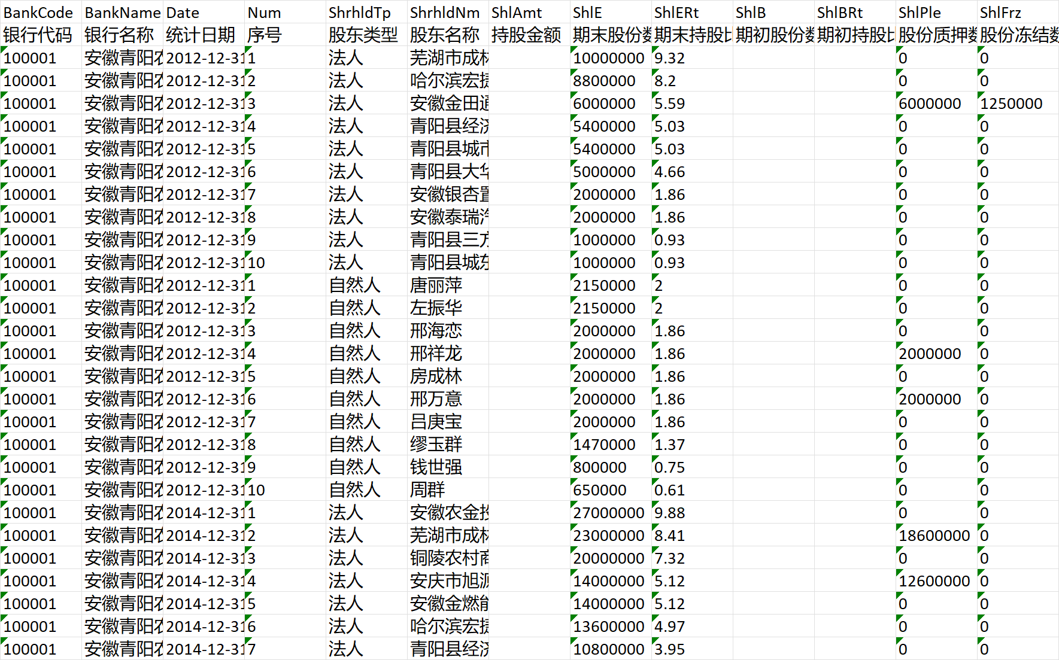Click the Num header cell
Screen dimensions: 1059x660
pyautogui.click(x=285, y=12)
